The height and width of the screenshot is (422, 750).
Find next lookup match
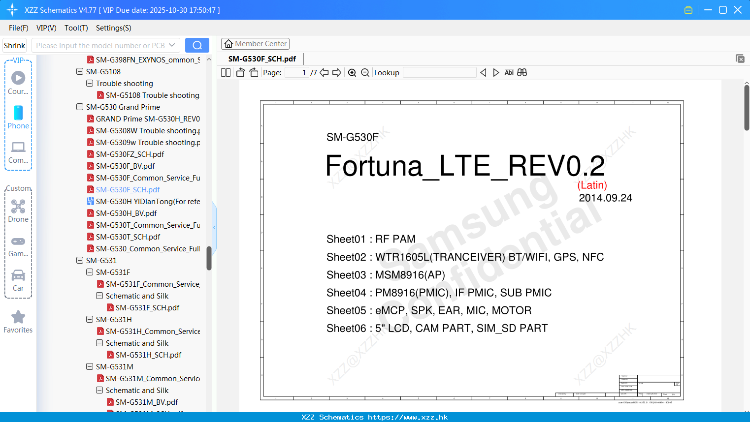click(496, 72)
